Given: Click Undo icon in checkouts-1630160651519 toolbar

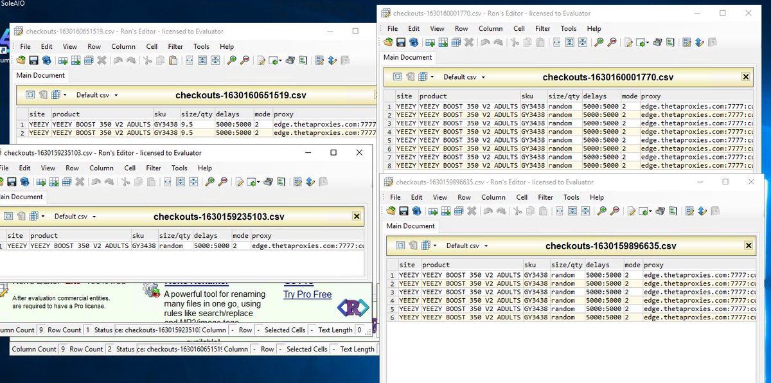Looking at the screenshot, I should click(x=118, y=60).
